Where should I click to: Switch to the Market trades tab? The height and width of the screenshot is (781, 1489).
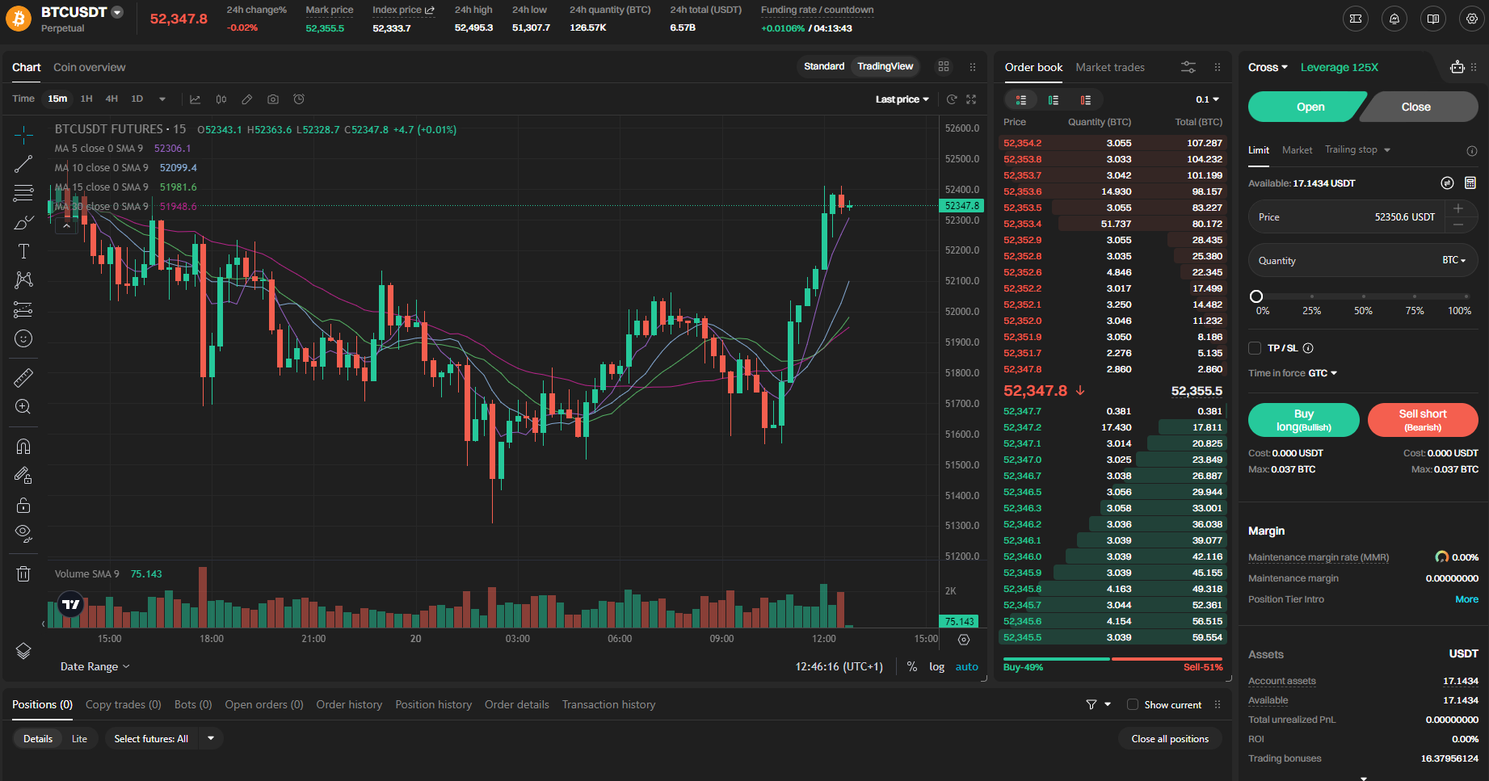1110,67
